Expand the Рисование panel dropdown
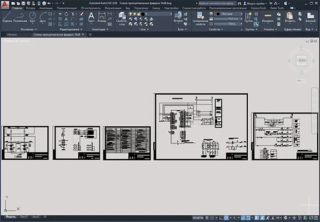This screenshot has height=222, width=320. 28,29
